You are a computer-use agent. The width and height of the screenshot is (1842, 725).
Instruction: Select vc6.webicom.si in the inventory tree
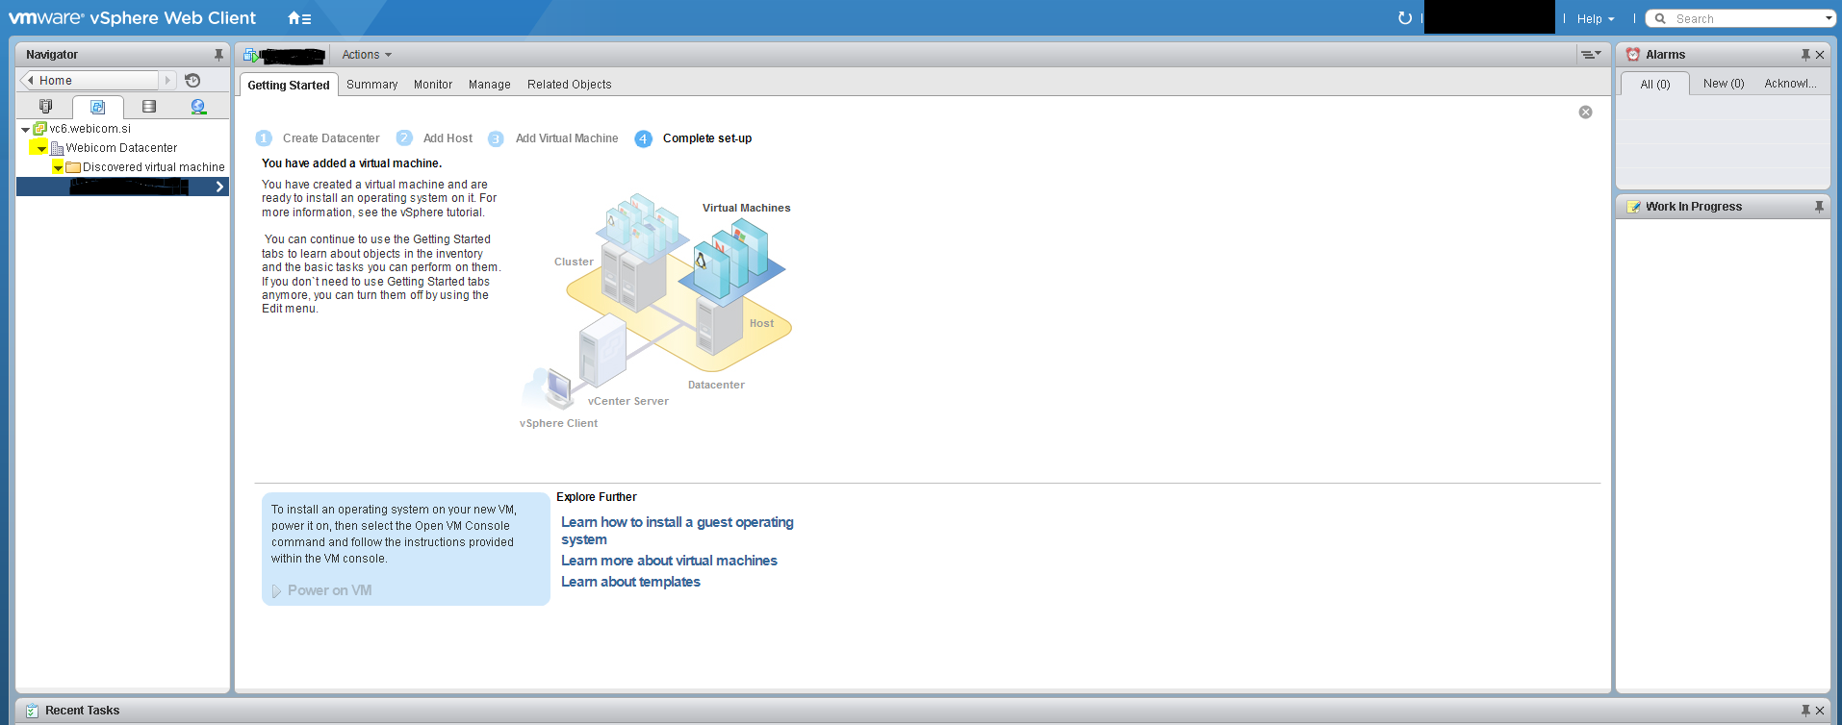tap(90, 129)
